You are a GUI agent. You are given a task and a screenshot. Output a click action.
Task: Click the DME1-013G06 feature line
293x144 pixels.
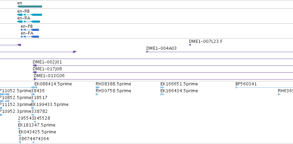(x=163, y=79)
